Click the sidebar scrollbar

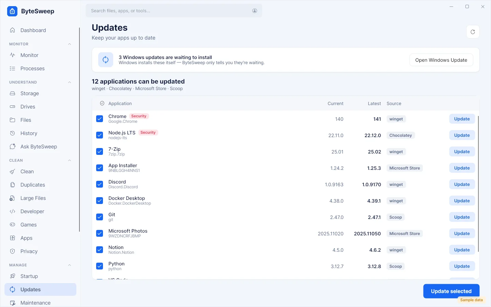79,130
